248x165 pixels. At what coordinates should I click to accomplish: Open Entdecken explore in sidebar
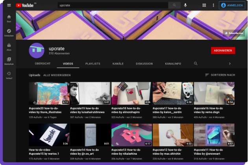coord(9,33)
